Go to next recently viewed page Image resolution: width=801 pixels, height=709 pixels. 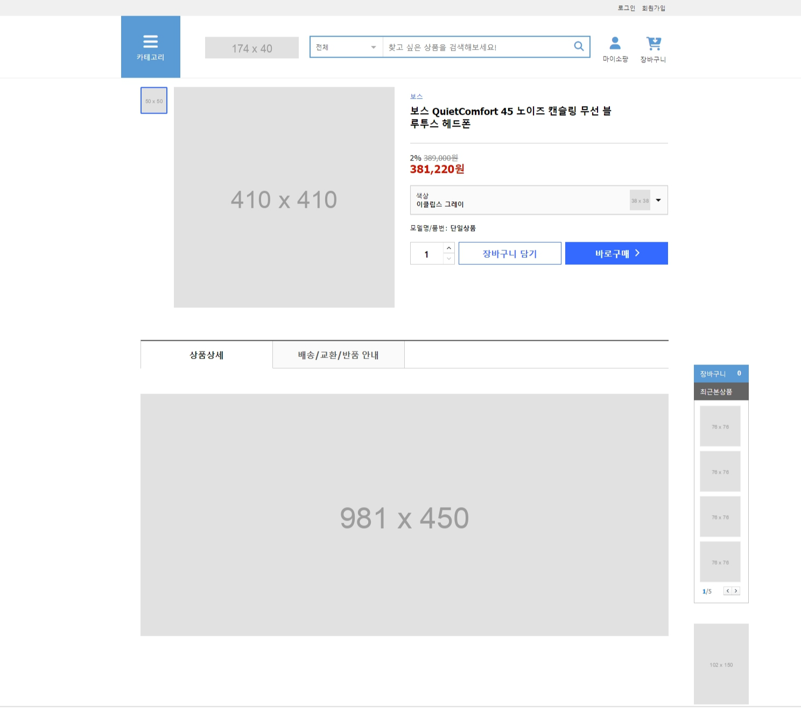pyautogui.click(x=736, y=591)
